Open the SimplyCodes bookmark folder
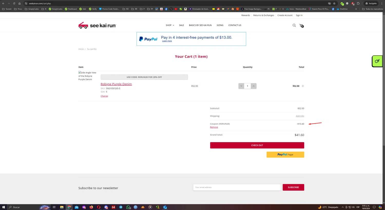The image size is (385, 210). pos(32,9)
